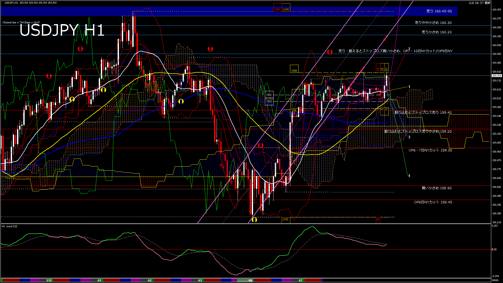Image resolution: width=503 pixels, height=283 pixels.
Task: Click the YDC level label
Action: tap(269, 95)
